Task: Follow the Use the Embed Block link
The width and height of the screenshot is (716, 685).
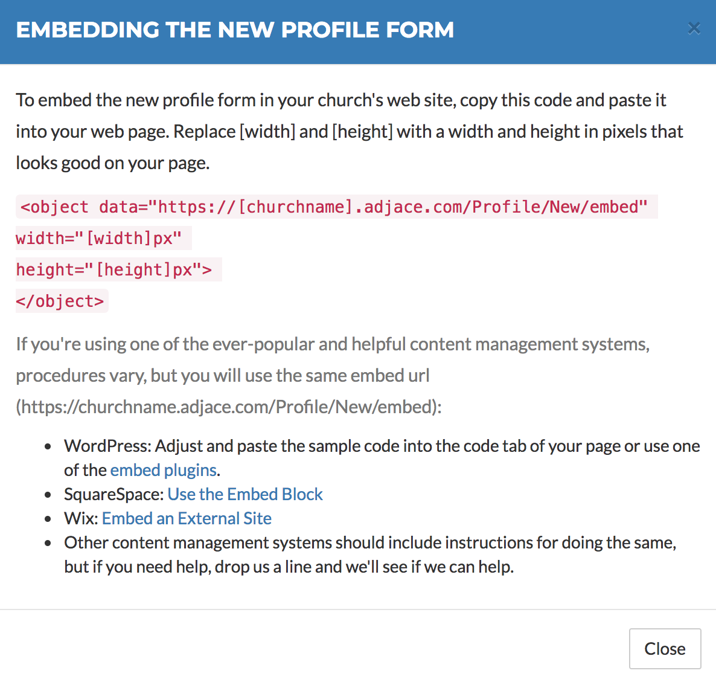Action: [245, 494]
